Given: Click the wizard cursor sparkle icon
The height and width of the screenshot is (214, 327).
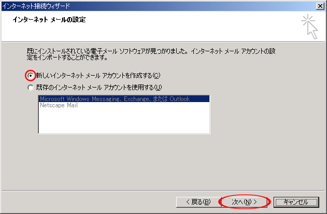Looking at the screenshot, I should tap(310, 26).
